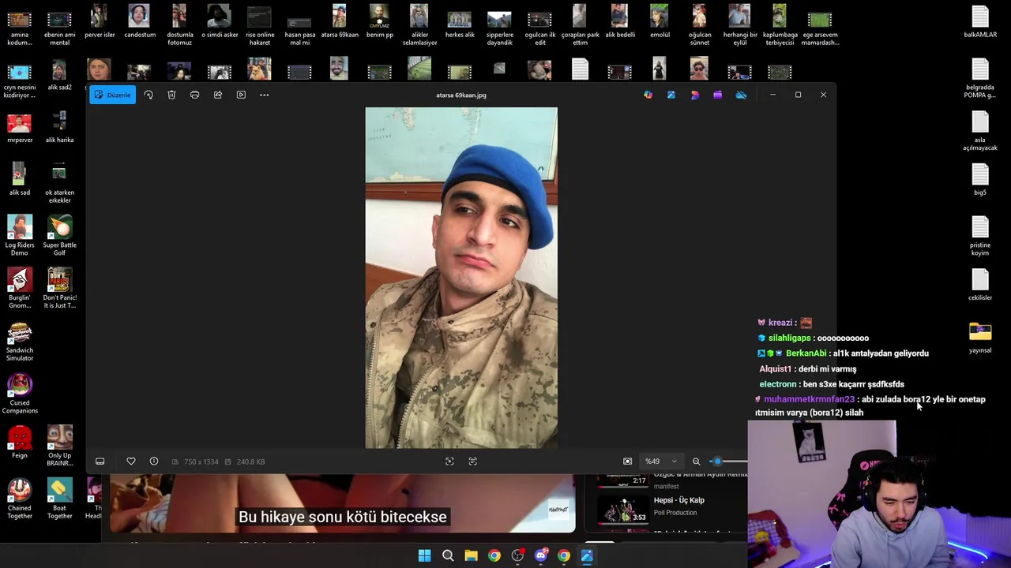
Task: Open the %49 zoom level dropdown
Action: coord(661,461)
